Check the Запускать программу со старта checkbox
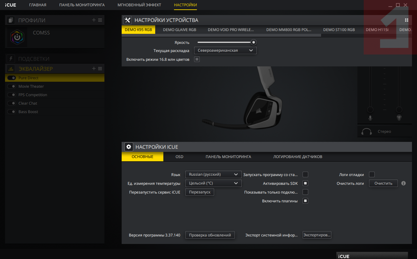417x259 pixels. [305, 174]
